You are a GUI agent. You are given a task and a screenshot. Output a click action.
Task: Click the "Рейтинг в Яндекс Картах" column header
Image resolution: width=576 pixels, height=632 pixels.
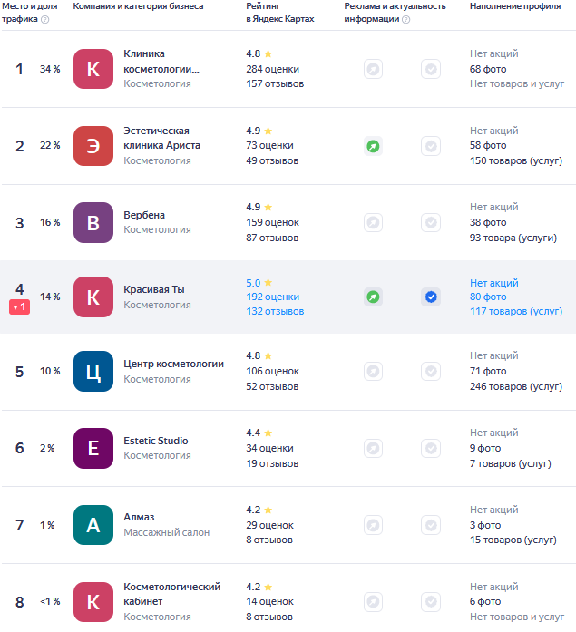tap(280, 13)
